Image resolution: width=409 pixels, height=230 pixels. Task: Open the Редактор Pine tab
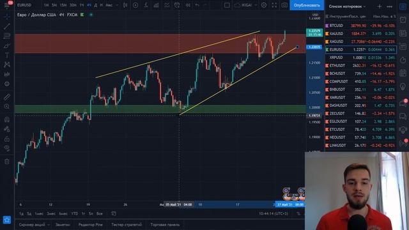(91, 224)
